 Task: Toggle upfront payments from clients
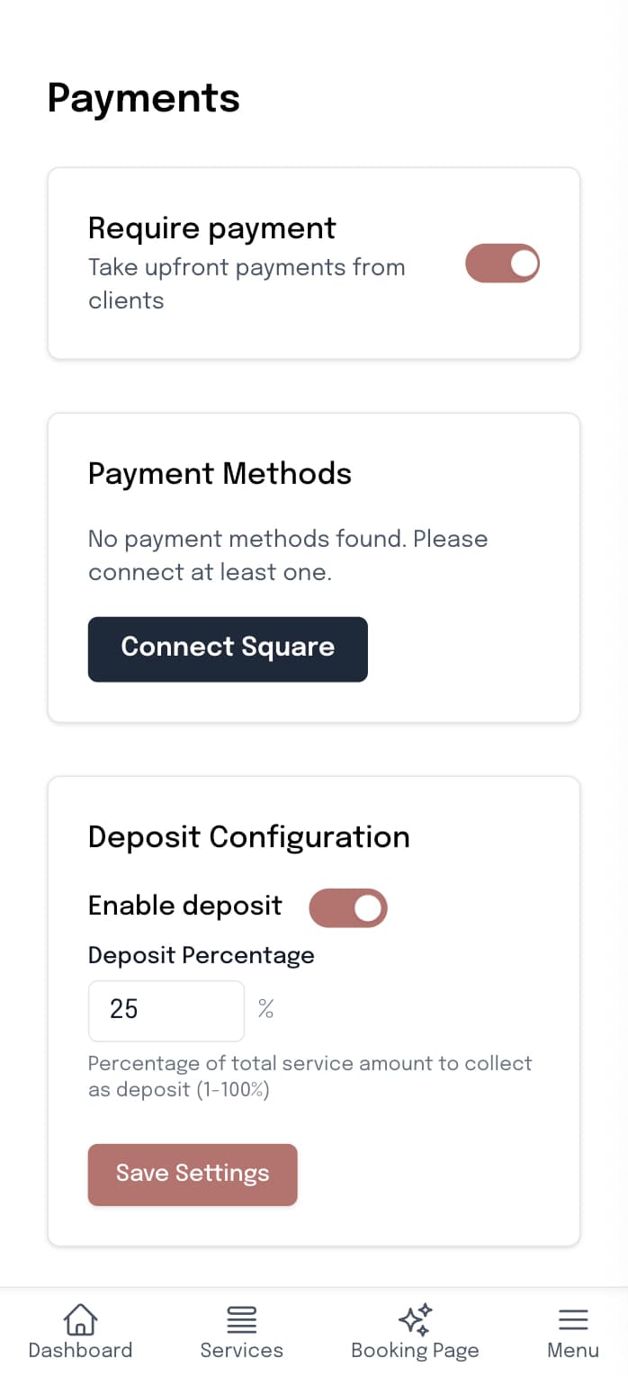[x=502, y=264]
